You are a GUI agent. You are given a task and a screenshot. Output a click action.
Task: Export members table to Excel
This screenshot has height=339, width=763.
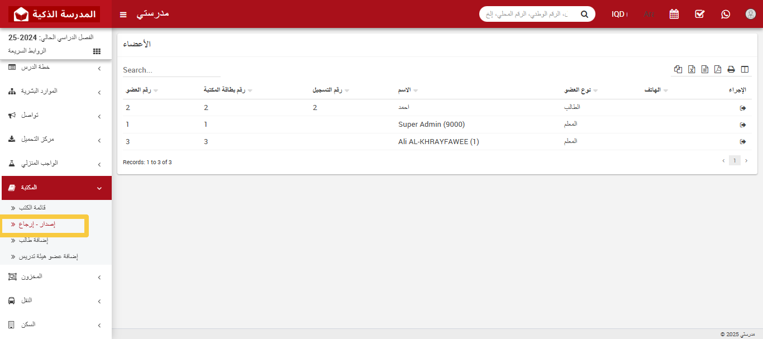coord(692,69)
